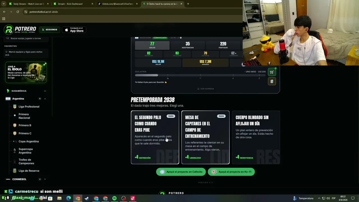
Task: Open the volume icon in system tray
Action: (x=328, y=198)
